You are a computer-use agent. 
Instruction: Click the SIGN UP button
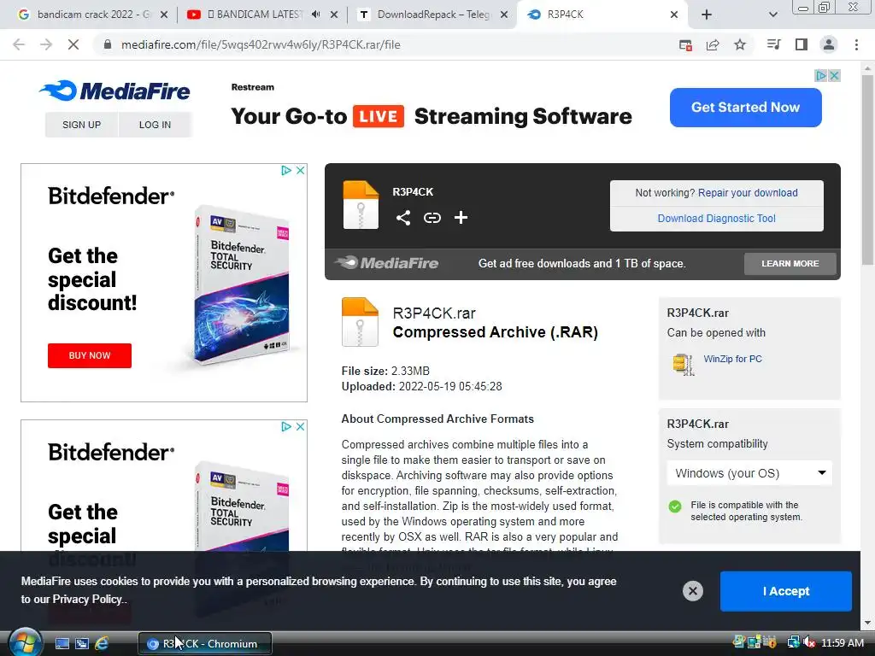81,125
